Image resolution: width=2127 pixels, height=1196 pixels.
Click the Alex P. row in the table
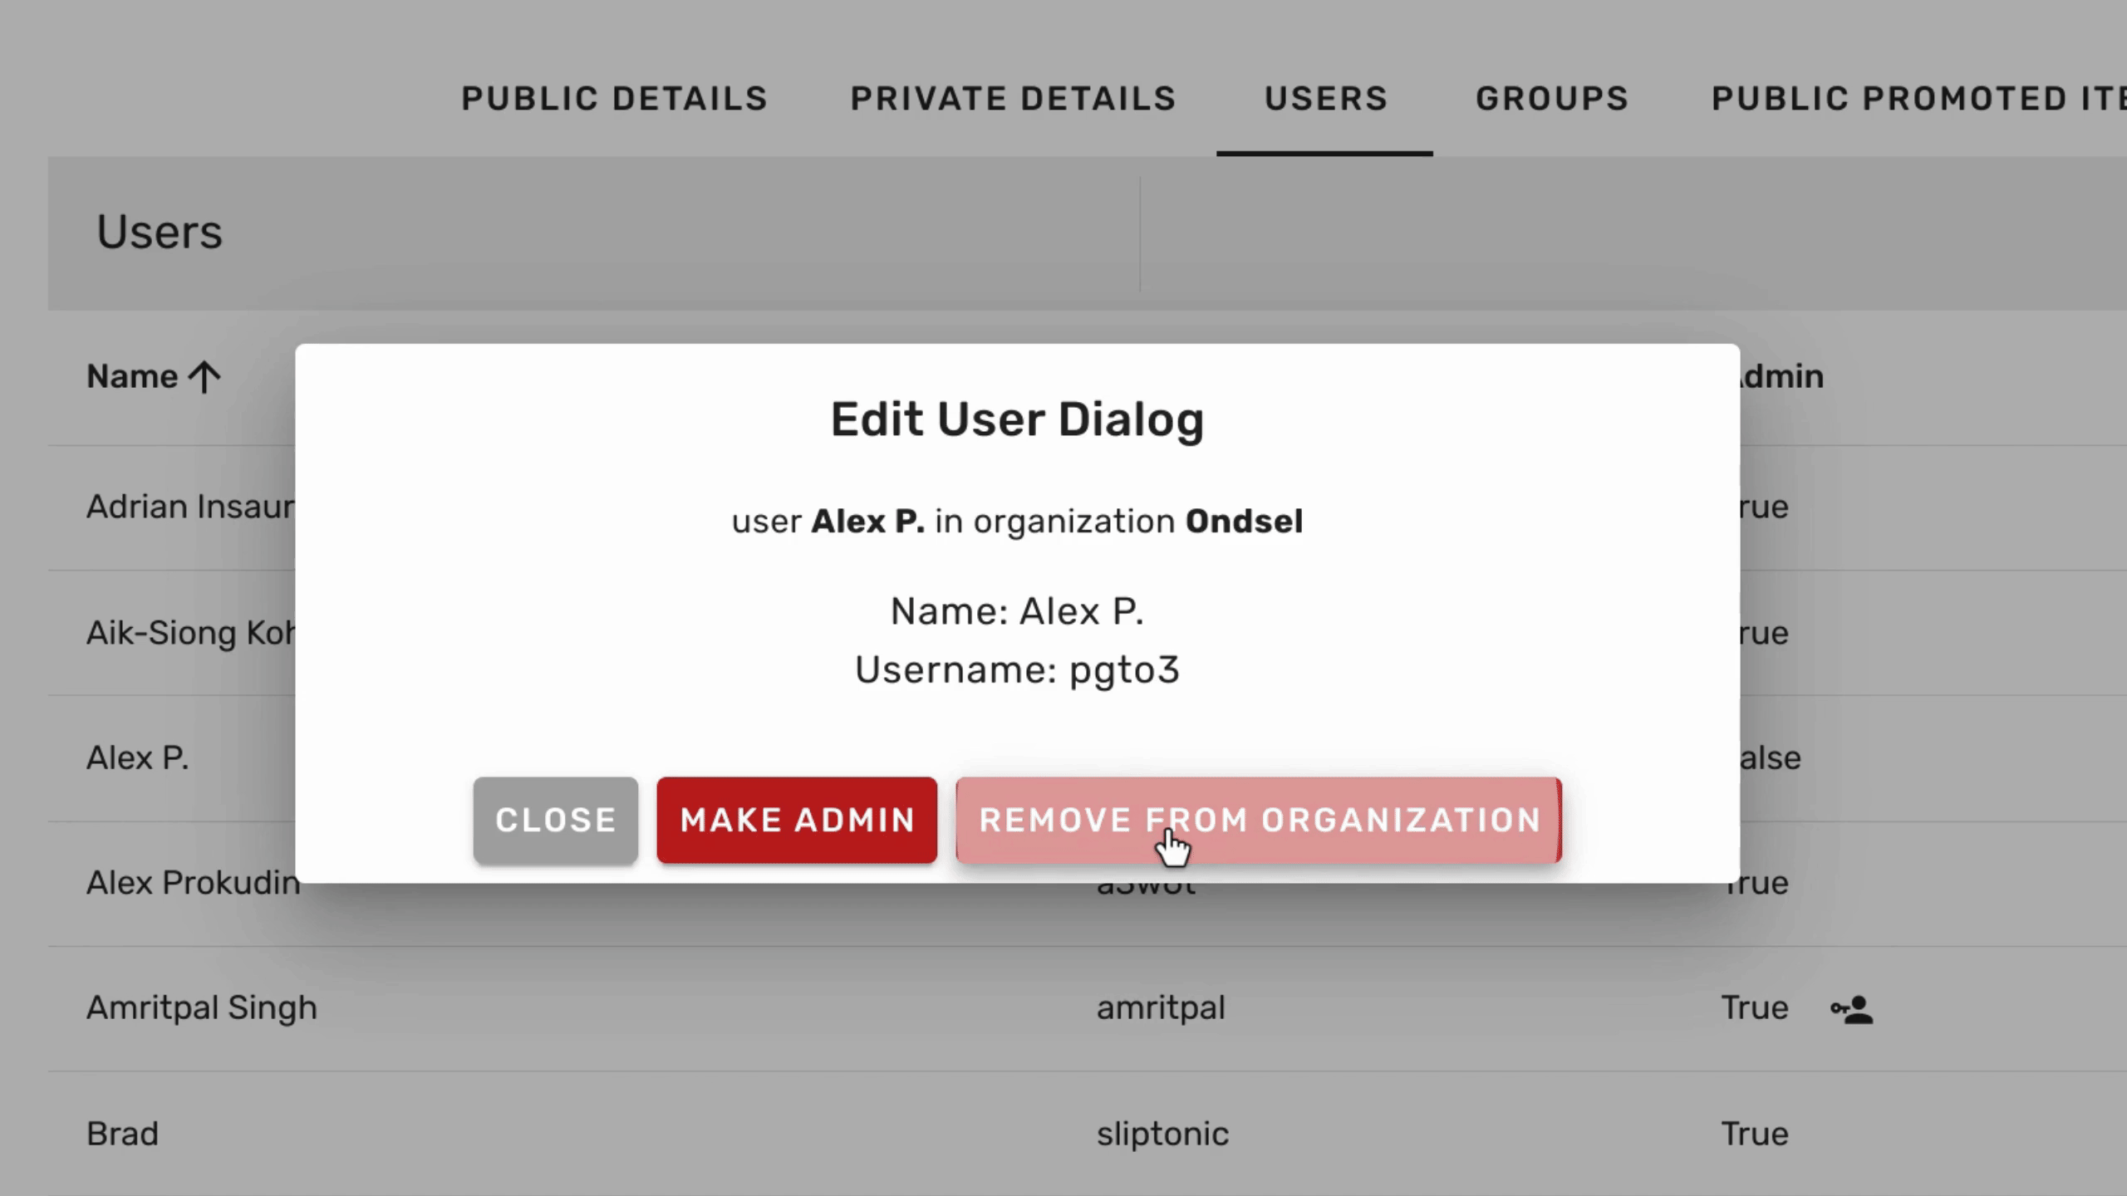point(138,757)
